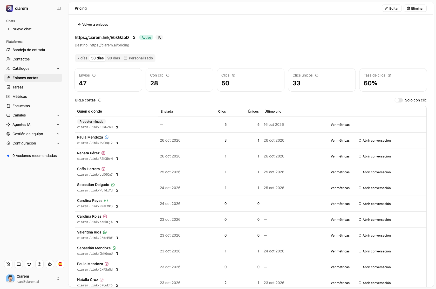Copy link ciarem.link/kwCMQT2
The width and height of the screenshot is (436, 289).
click(117, 143)
